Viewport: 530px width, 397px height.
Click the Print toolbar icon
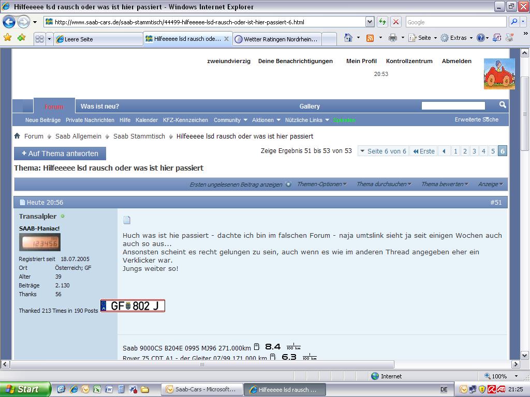coord(392,38)
